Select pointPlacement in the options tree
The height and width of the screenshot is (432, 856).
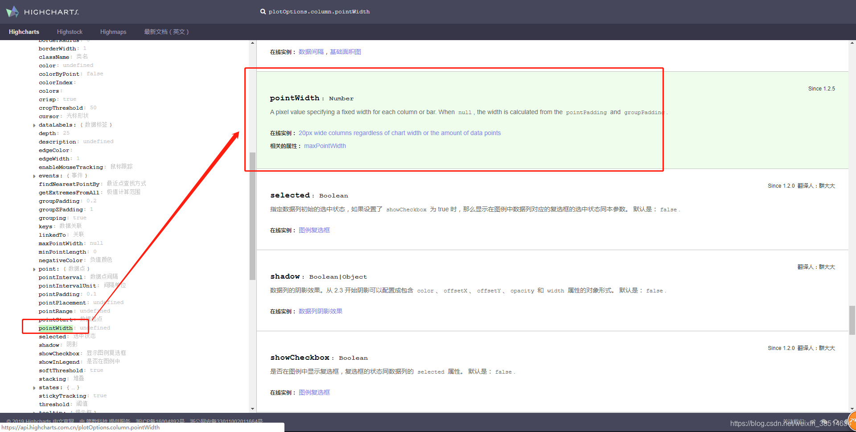point(62,303)
